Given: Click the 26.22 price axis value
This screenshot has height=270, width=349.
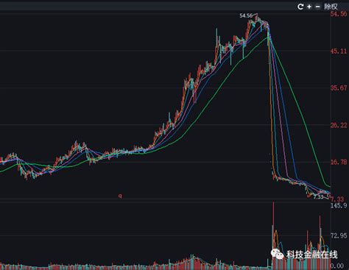Looking at the screenshot, I should 339,125.
